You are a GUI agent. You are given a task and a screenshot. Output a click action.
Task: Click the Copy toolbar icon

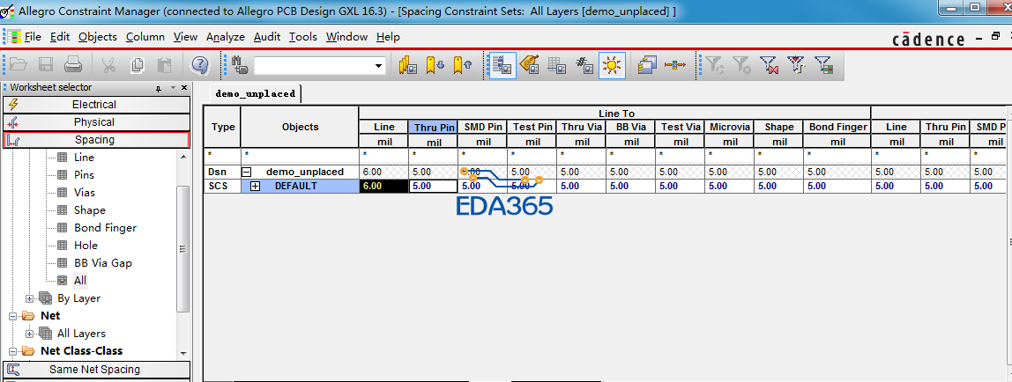137,64
